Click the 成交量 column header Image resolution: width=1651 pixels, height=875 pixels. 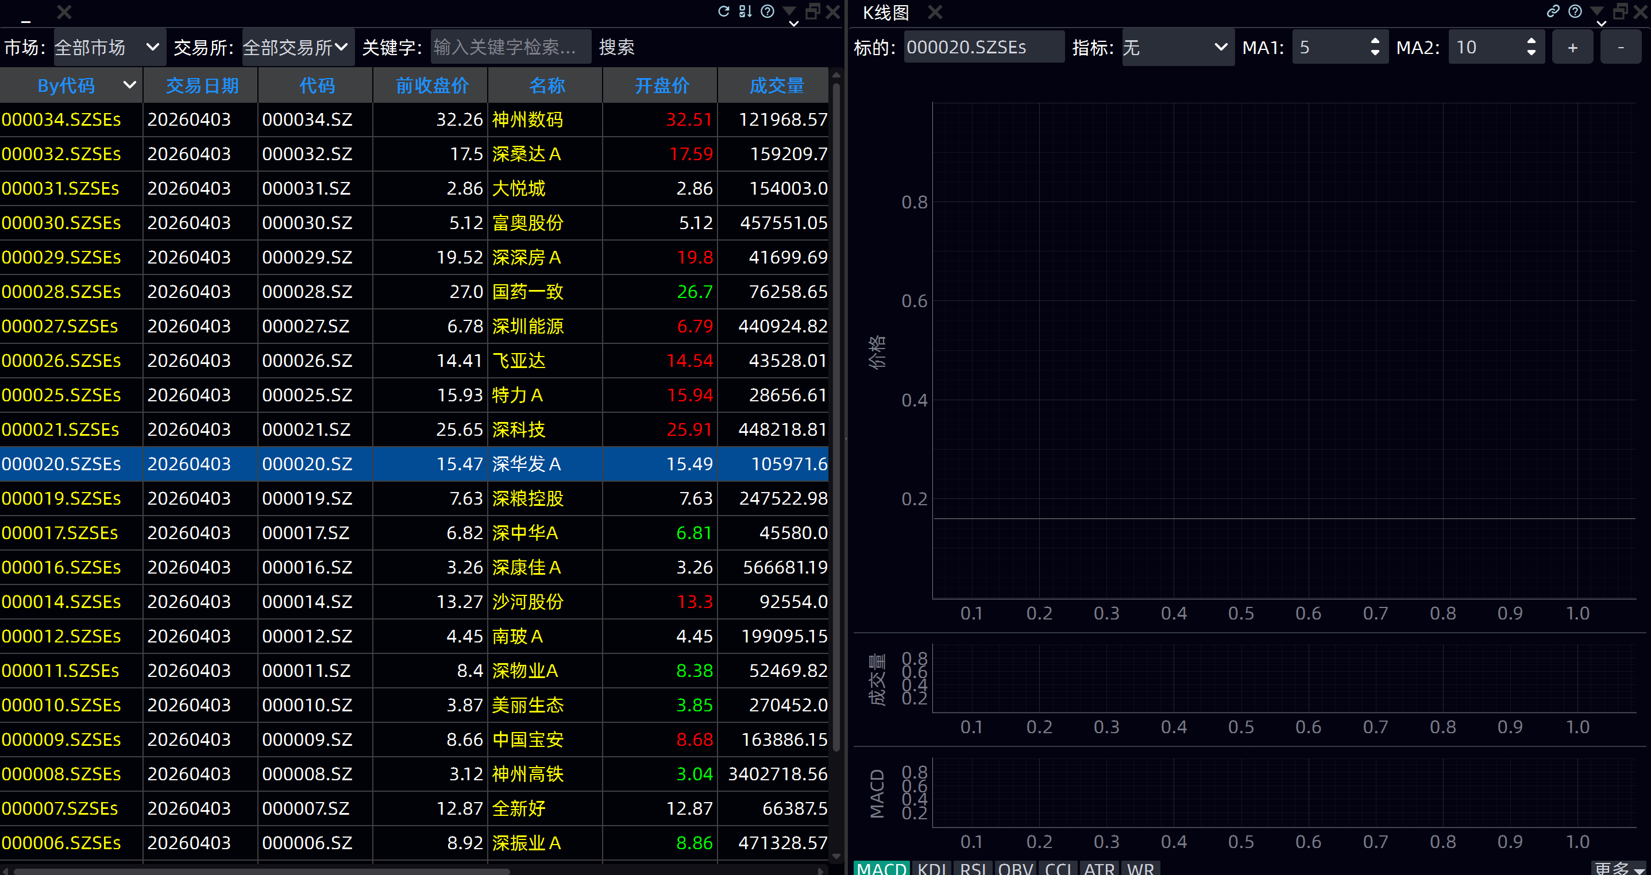coord(776,86)
